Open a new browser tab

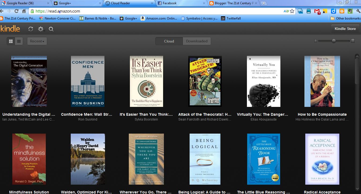[x=264, y=3]
